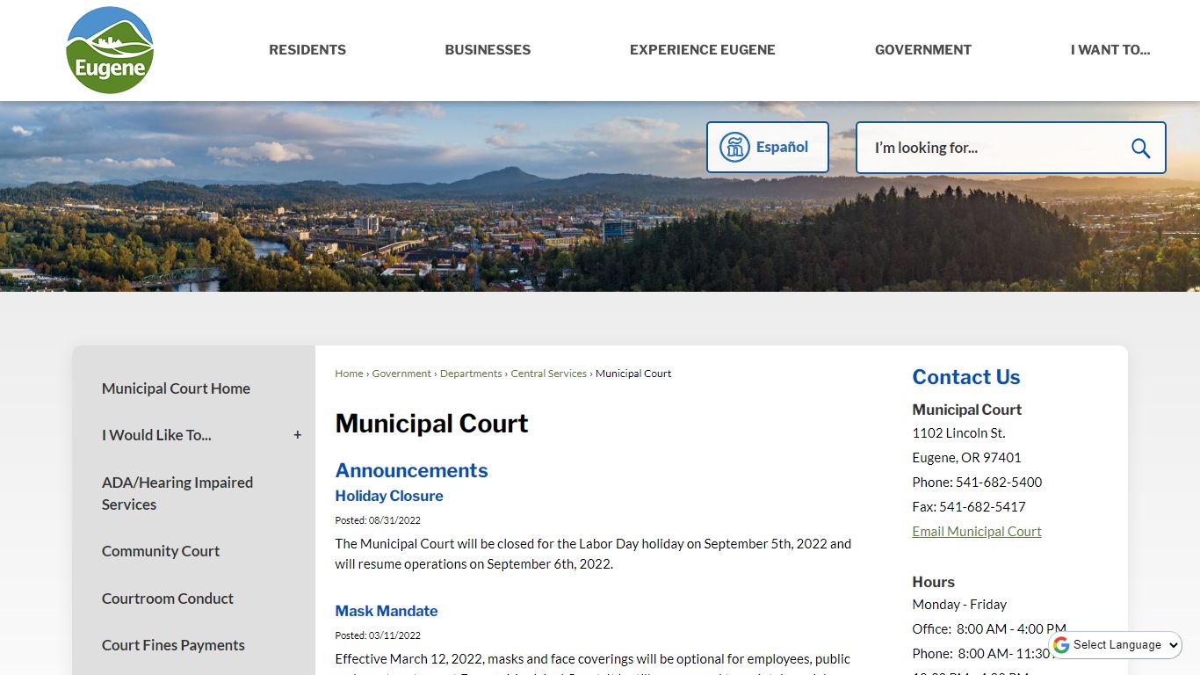Click the address 1102 Lincoln St.
Viewport: 1200px width, 675px height.
(958, 432)
